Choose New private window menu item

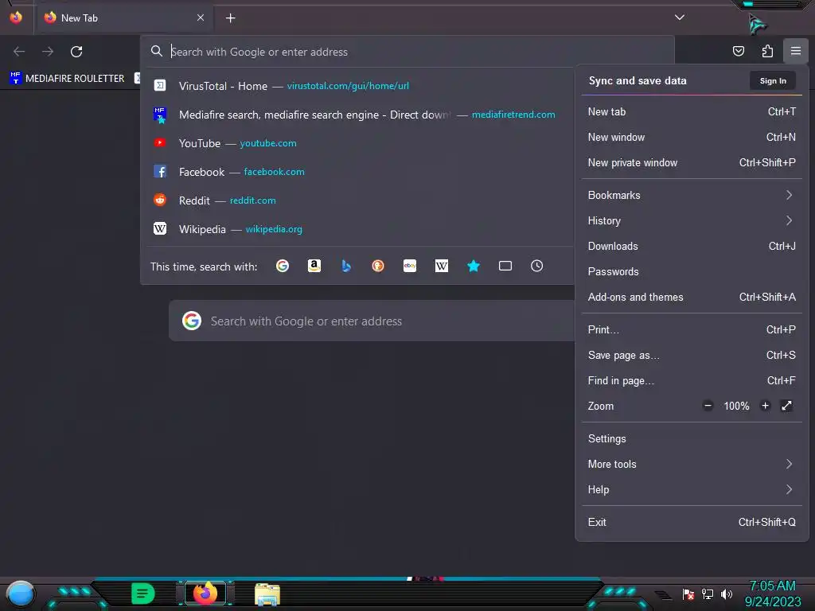click(x=692, y=162)
